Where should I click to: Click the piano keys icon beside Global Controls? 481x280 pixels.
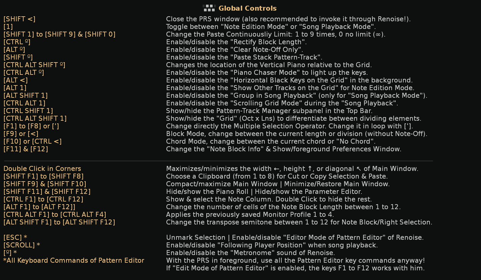point(209,8)
